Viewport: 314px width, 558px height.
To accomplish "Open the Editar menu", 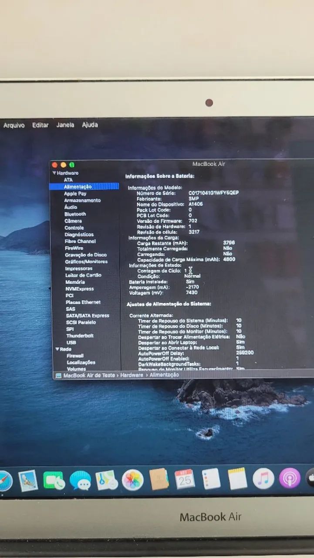I will [x=40, y=125].
